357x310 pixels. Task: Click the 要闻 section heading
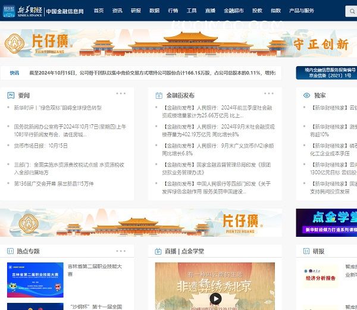click(24, 95)
